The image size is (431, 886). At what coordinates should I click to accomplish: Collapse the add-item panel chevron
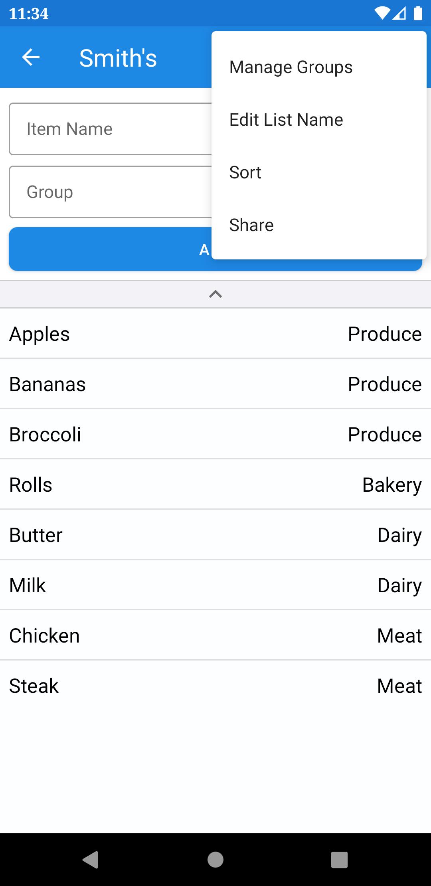[215, 294]
